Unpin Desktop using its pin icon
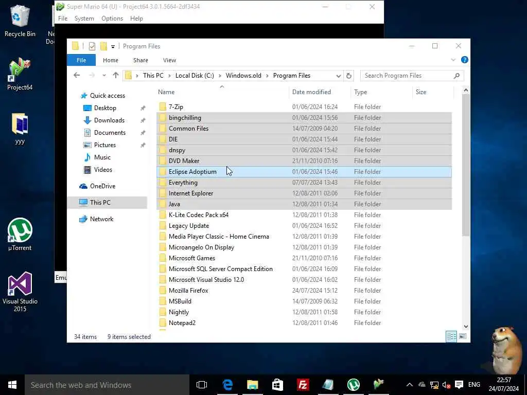This screenshot has width=527, height=395. pyautogui.click(x=143, y=108)
